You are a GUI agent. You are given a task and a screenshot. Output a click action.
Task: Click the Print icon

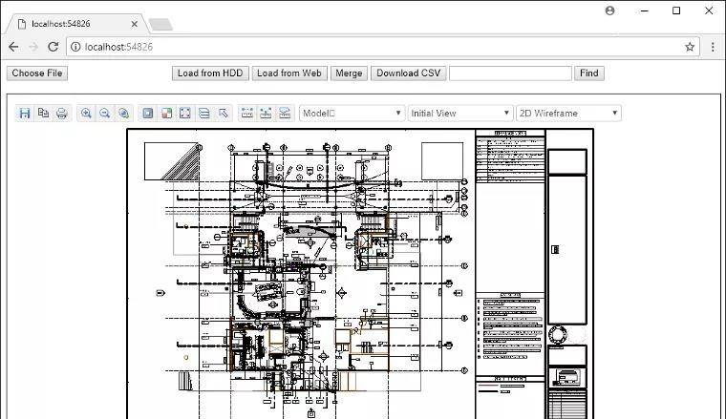point(61,114)
